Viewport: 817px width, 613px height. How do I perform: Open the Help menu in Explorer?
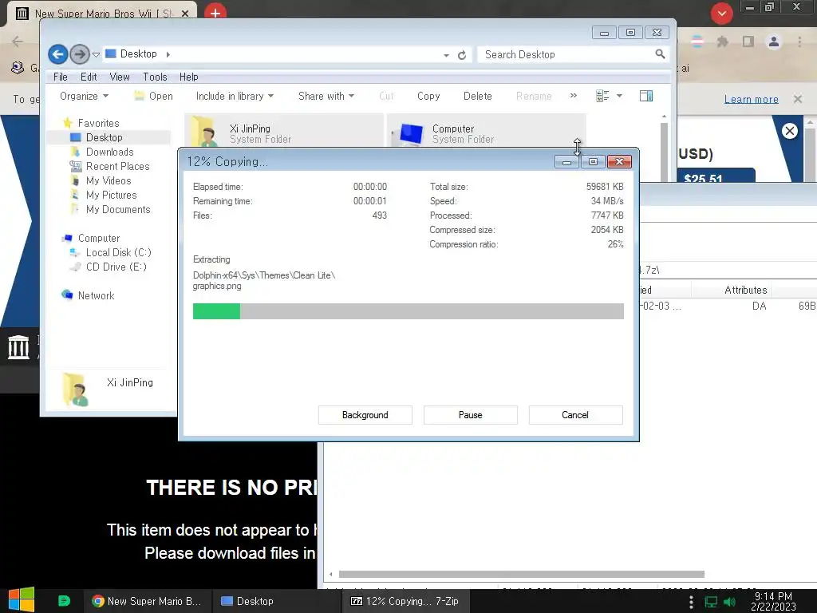(188, 77)
